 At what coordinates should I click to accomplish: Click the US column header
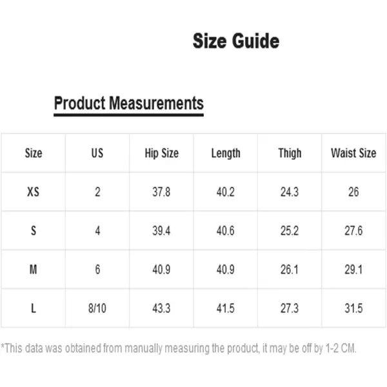pyautogui.click(x=97, y=154)
